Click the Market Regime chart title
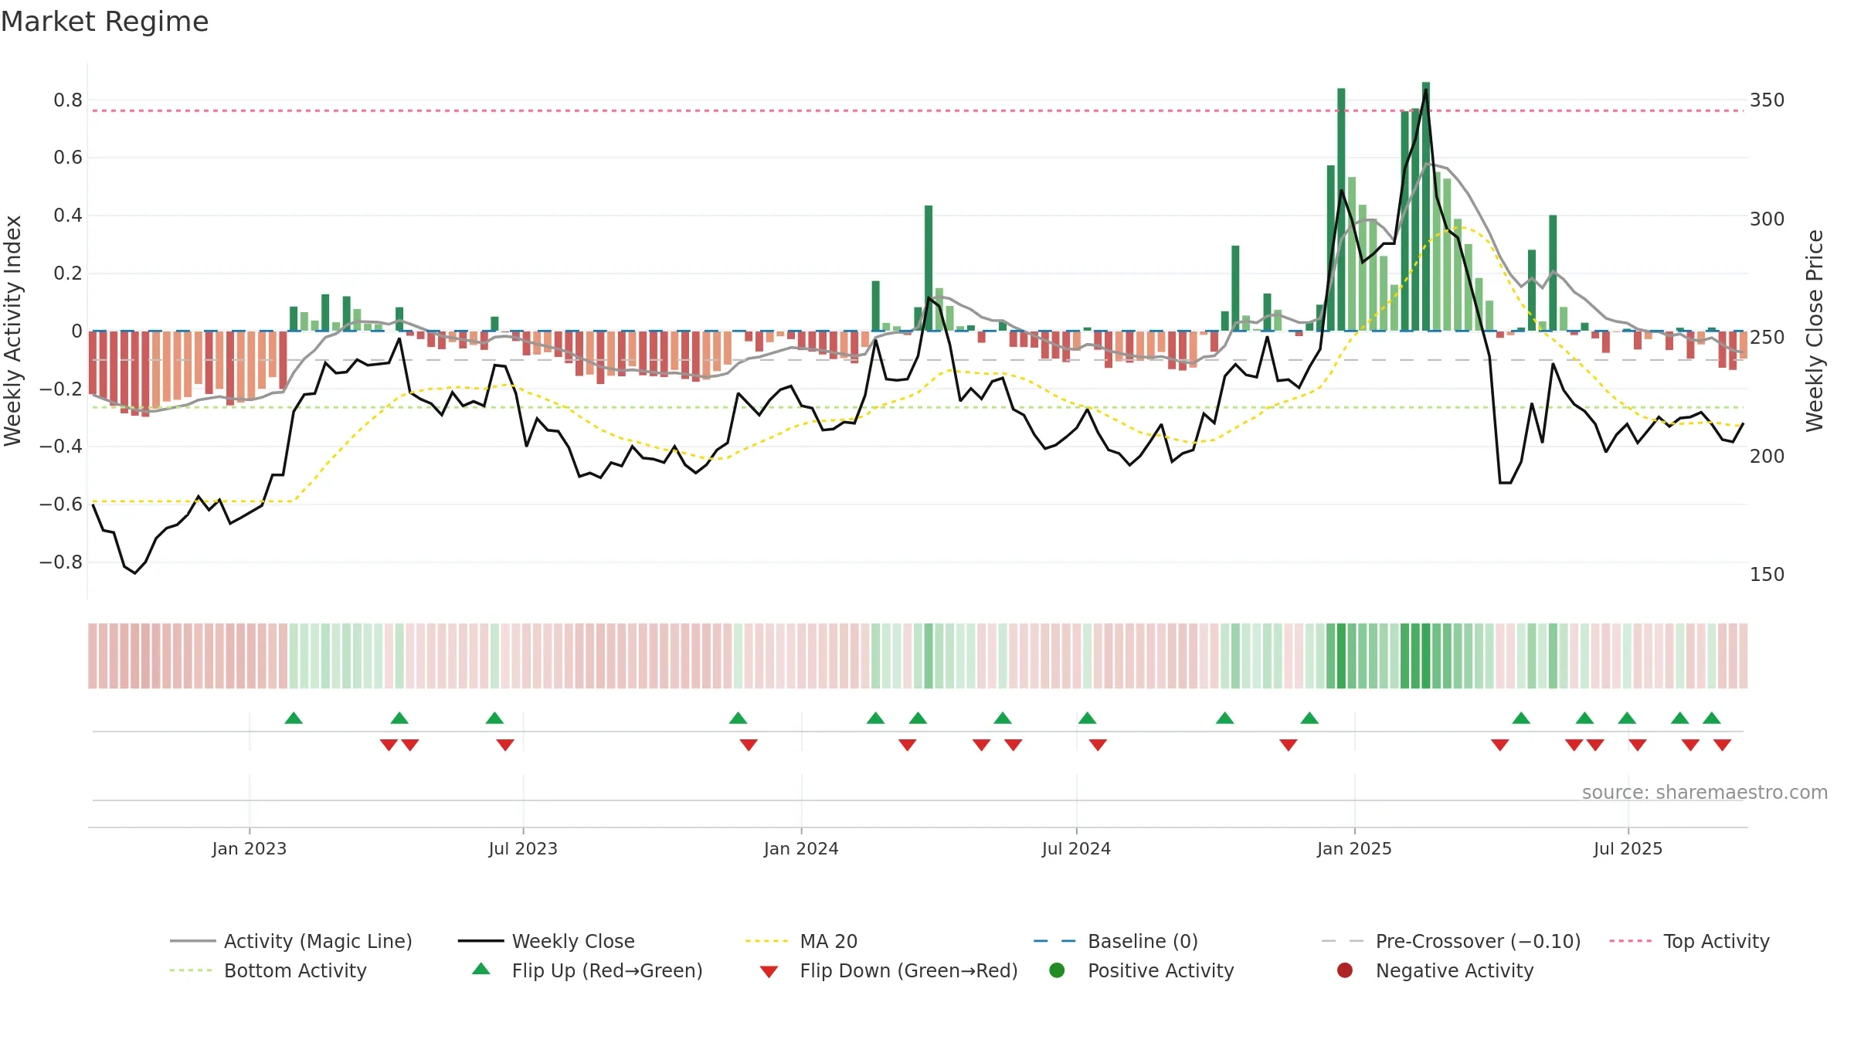The height and width of the screenshot is (1043, 1854). pos(104,22)
